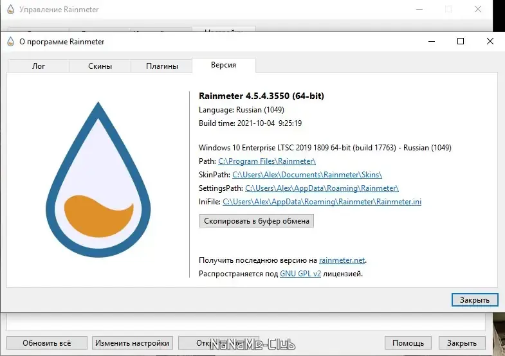Maximize the О программе Rainmeter window
505x356 pixels.
(461, 41)
